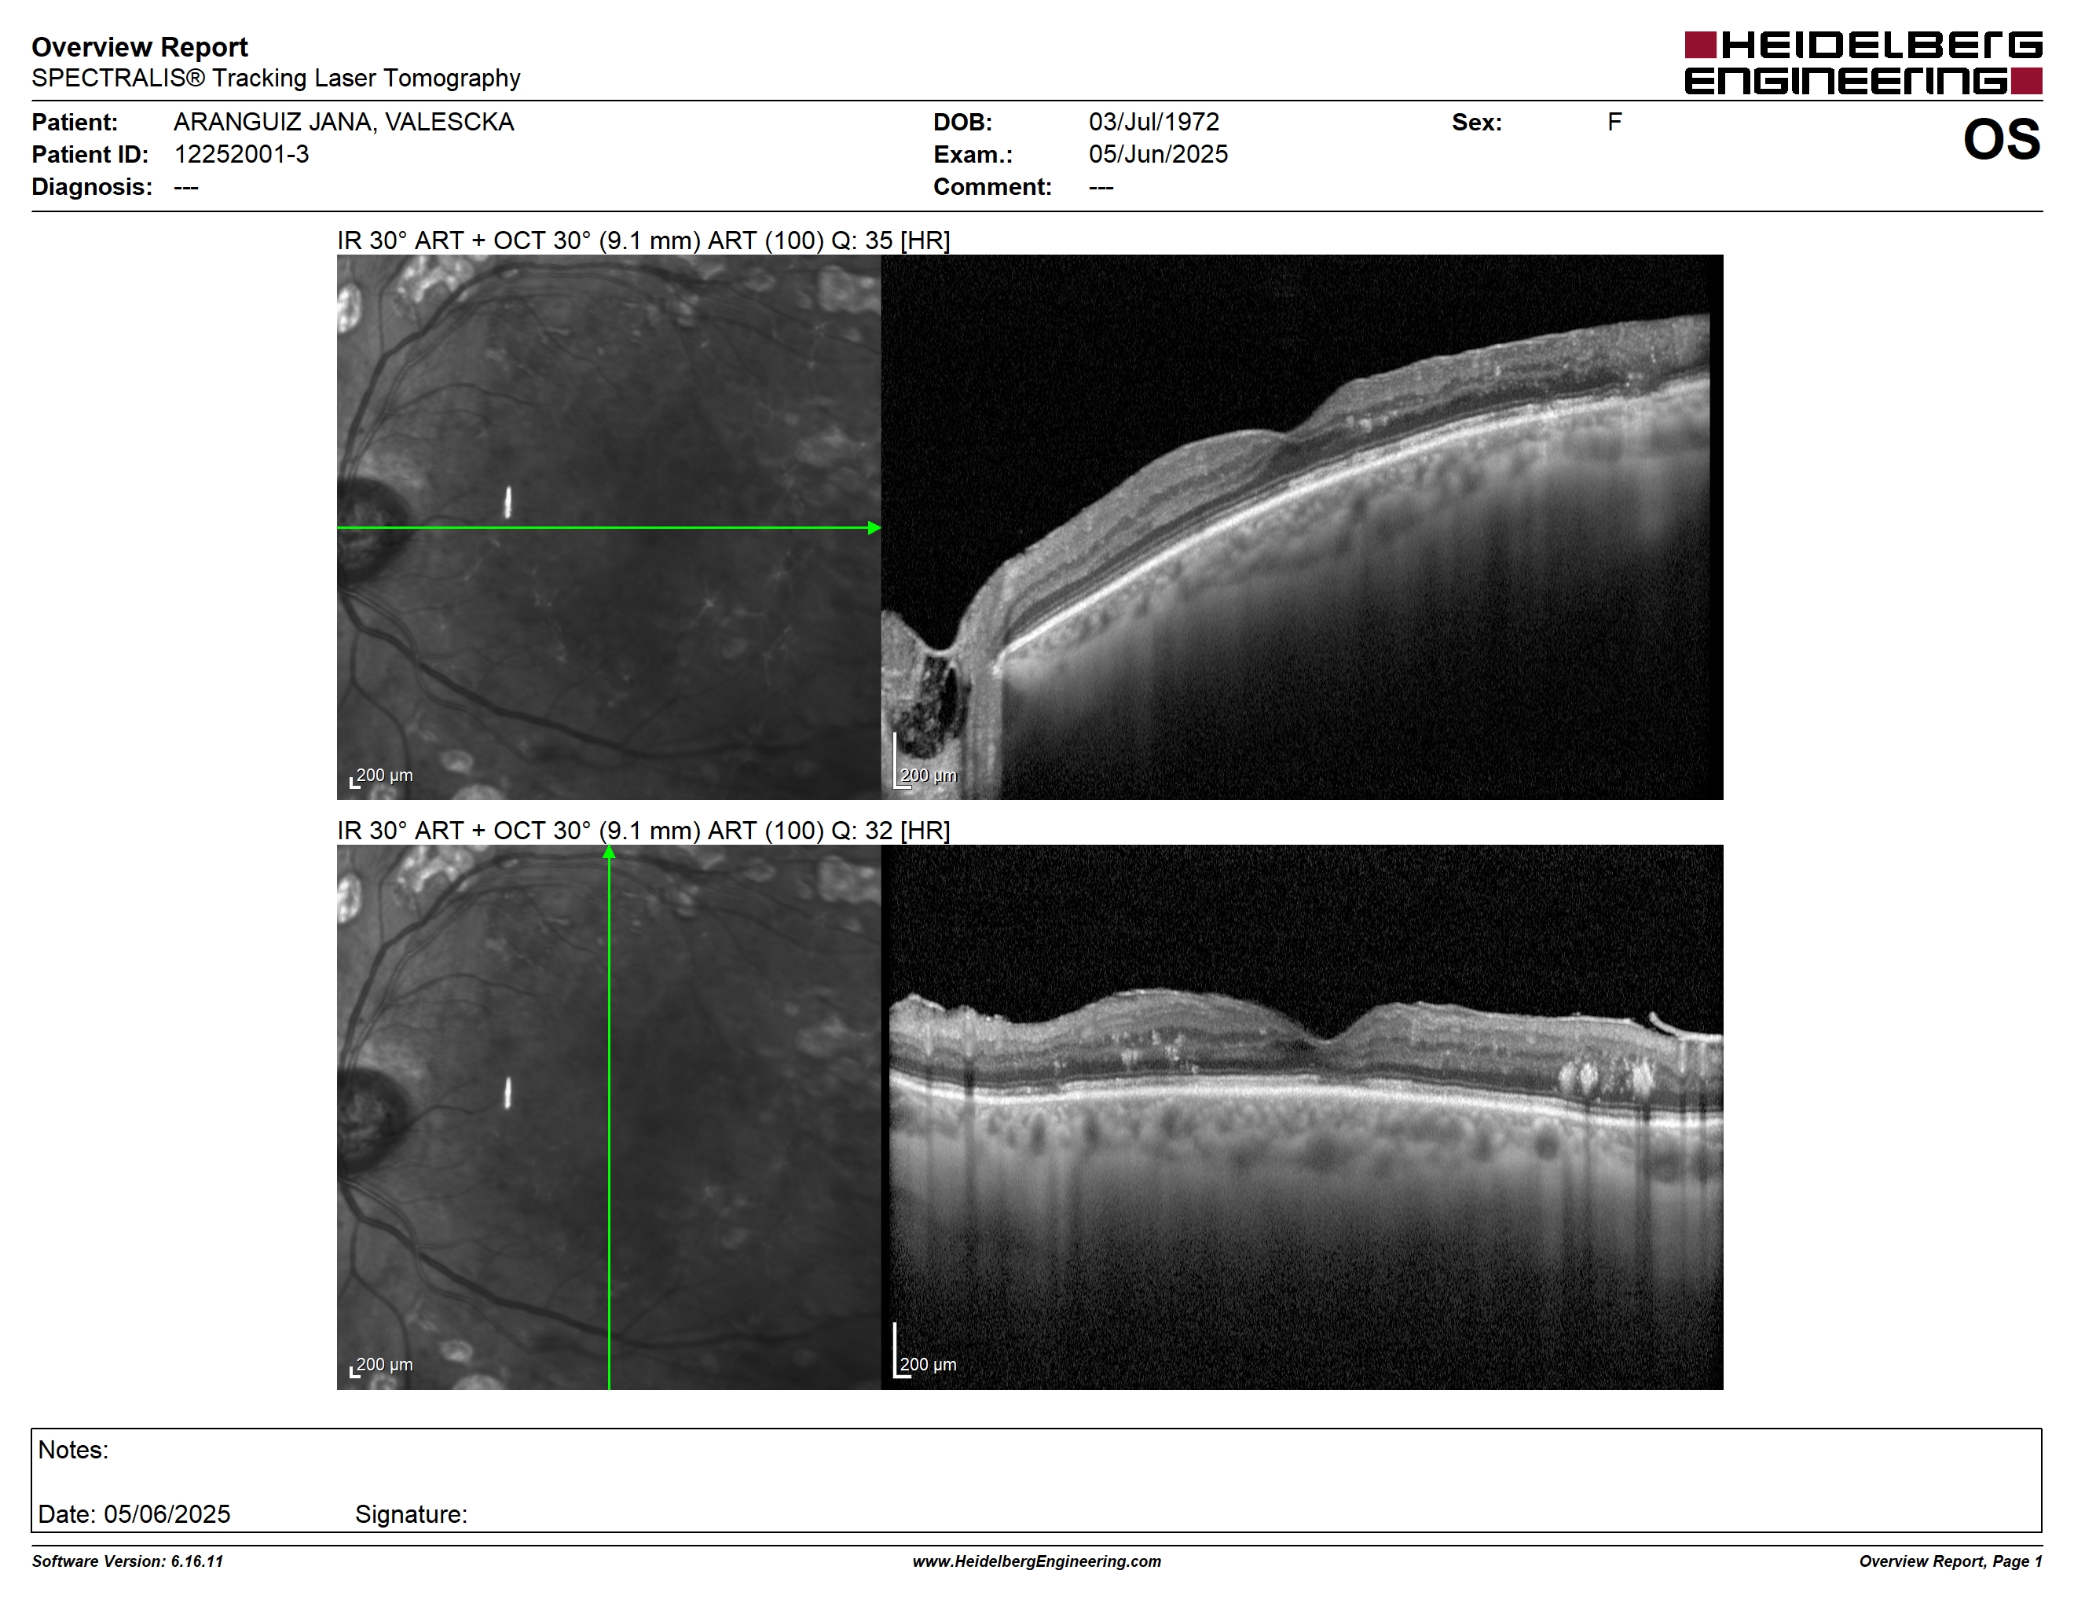Click the "Sex:" label
The height and width of the screenshot is (1603, 2074).
click(1477, 123)
